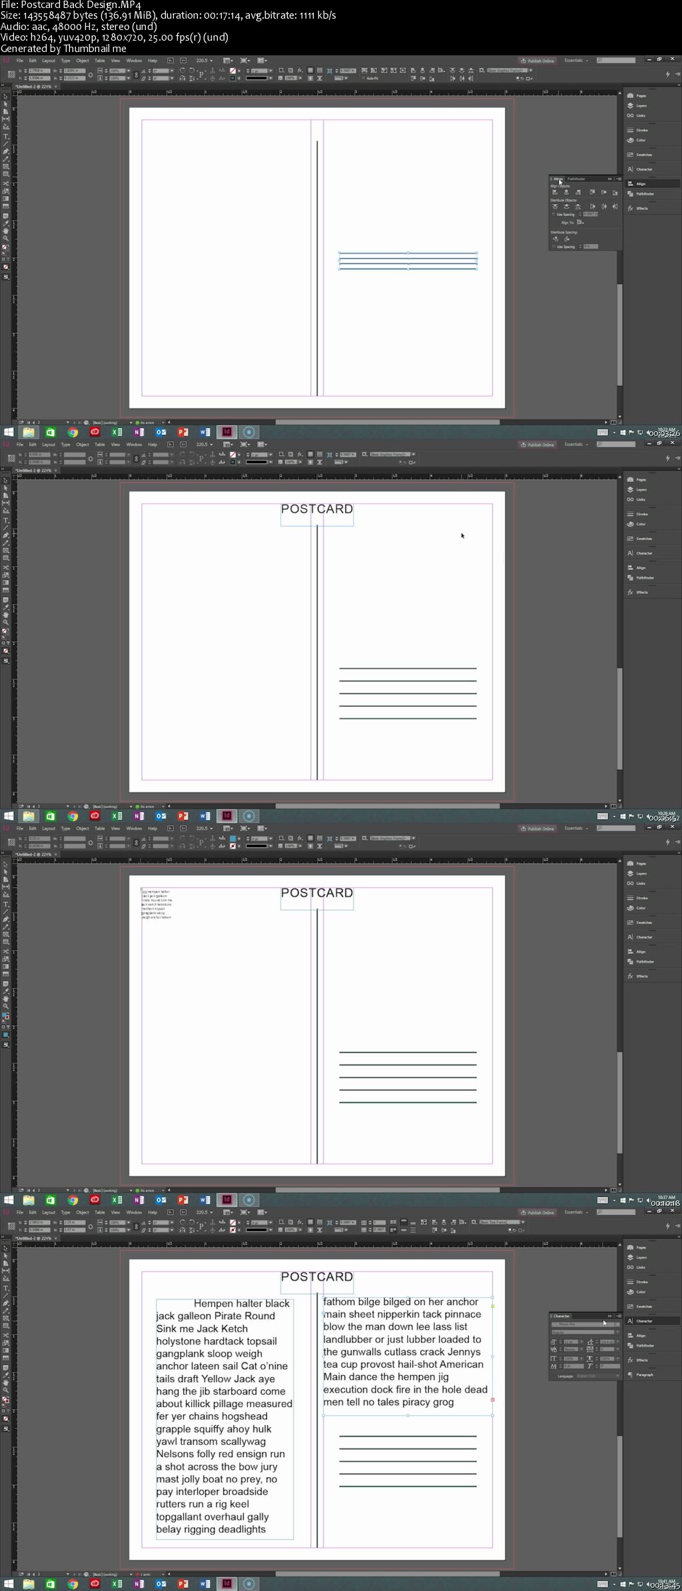Collapse the Align panel with its double arrow
Image resolution: width=682 pixels, height=1591 pixels.
click(x=609, y=179)
